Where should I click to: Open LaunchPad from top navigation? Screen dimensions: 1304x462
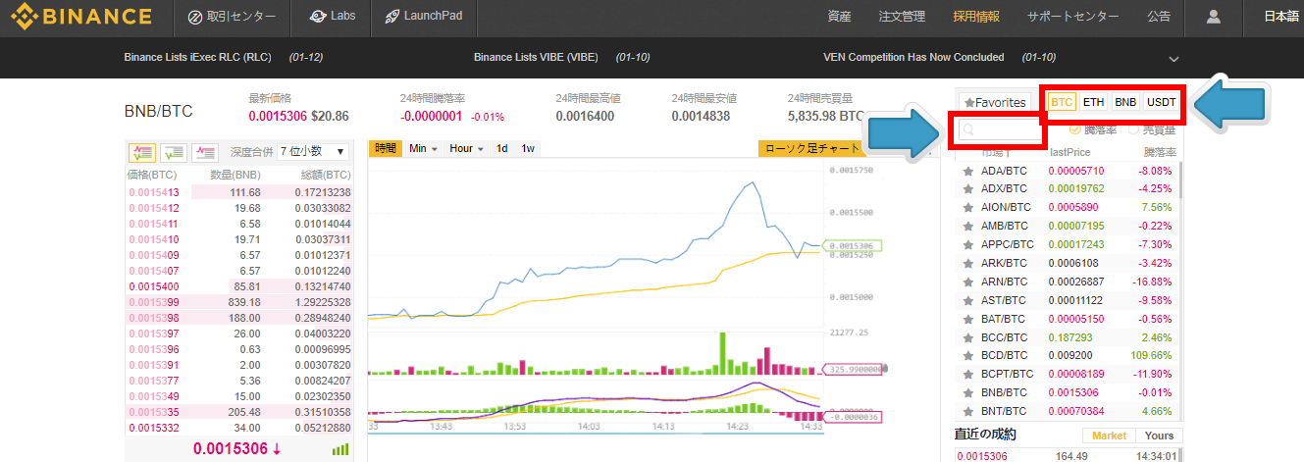point(424,17)
